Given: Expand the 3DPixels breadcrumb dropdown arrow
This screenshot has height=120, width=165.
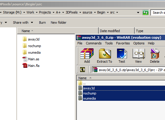Looking at the screenshot, I should pos(80,13).
